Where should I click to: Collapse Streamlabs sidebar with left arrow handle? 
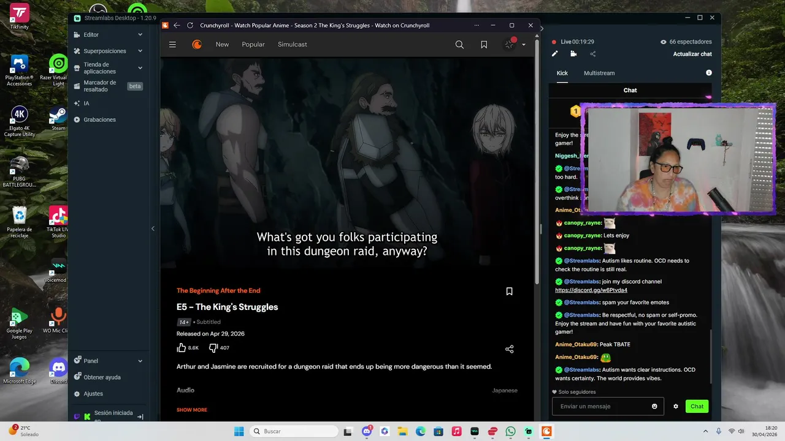tap(153, 228)
